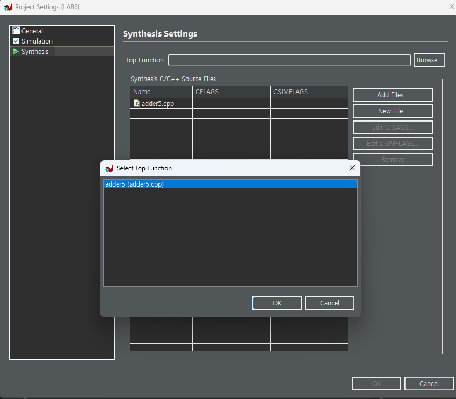Cancel the Project Settings dialog
This screenshot has width=456, height=399.
click(x=429, y=383)
